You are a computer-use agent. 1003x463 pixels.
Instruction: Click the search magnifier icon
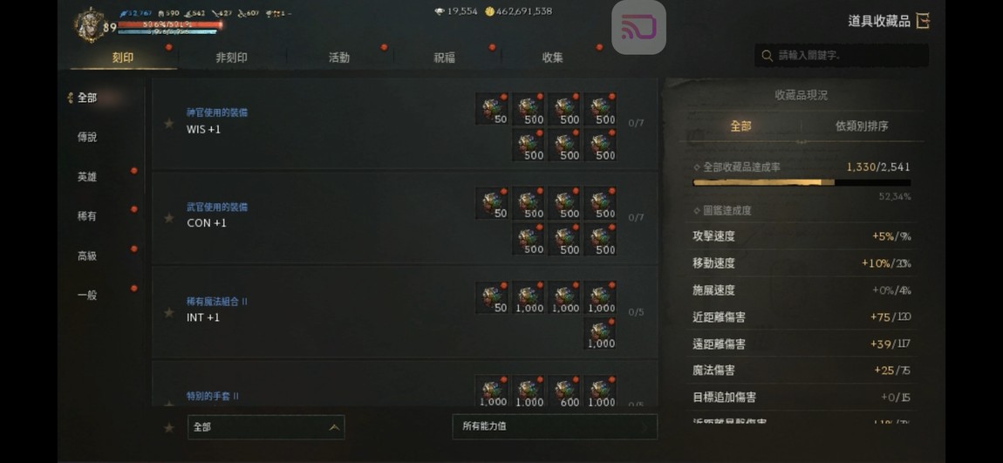click(x=767, y=56)
